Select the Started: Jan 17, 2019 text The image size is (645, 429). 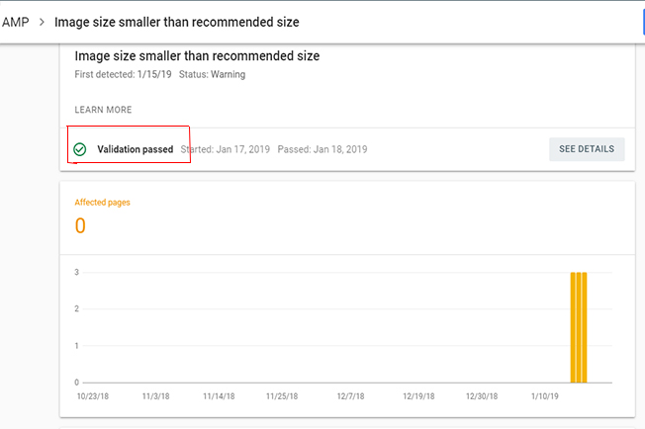coord(226,149)
